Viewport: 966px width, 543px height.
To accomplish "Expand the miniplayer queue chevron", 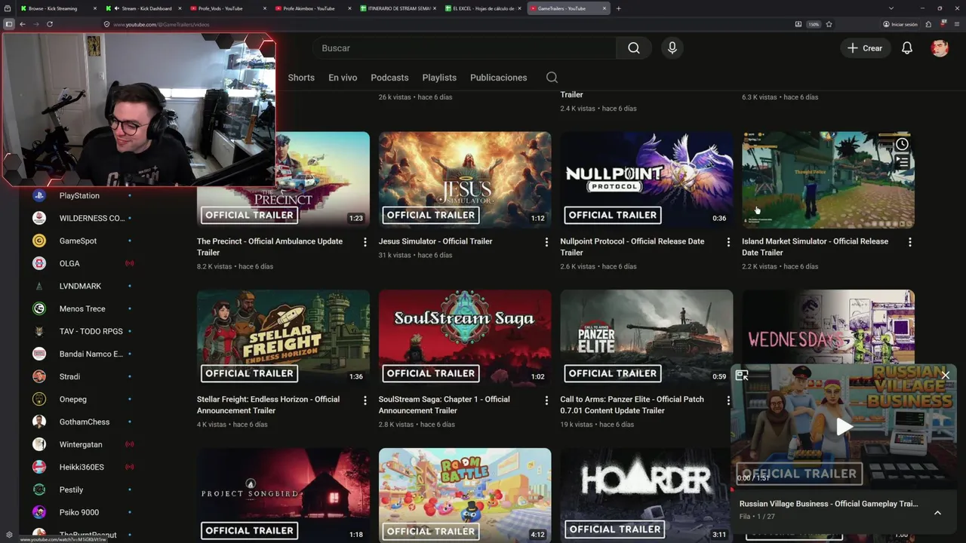I will click(x=937, y=513).
